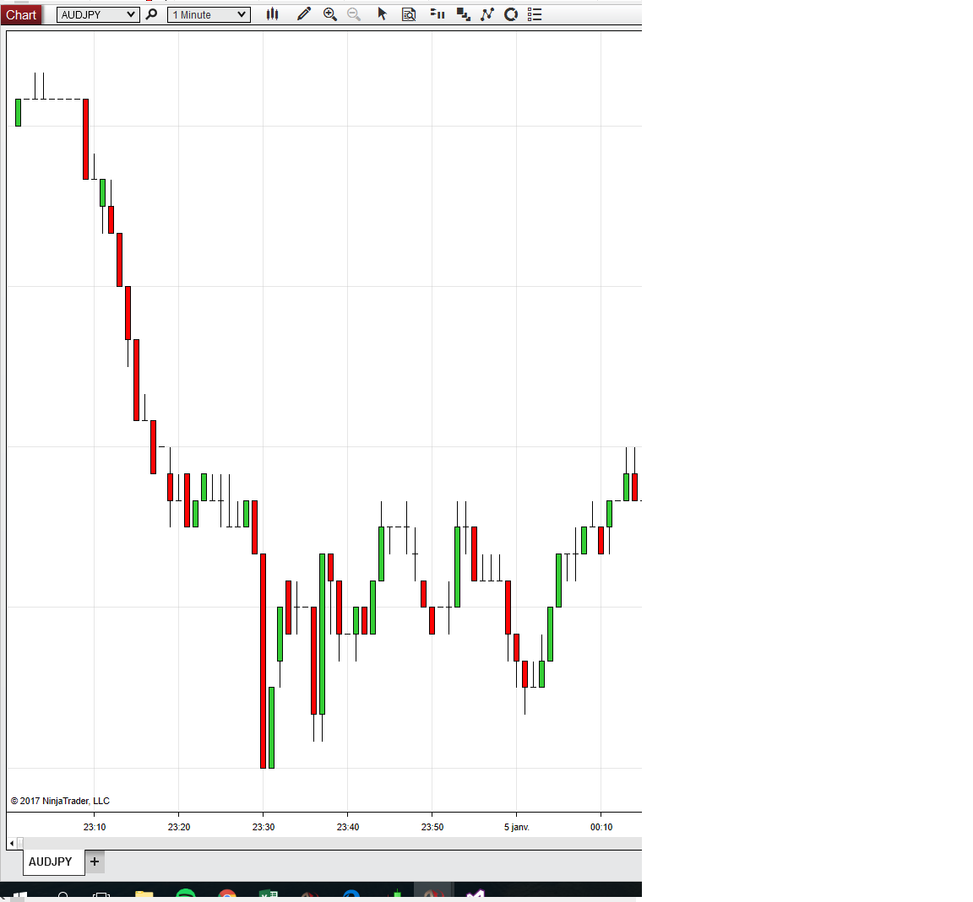Open the strategies circular icon
Image resolution: width=973 pixels, height=902 pixels.
511,14
